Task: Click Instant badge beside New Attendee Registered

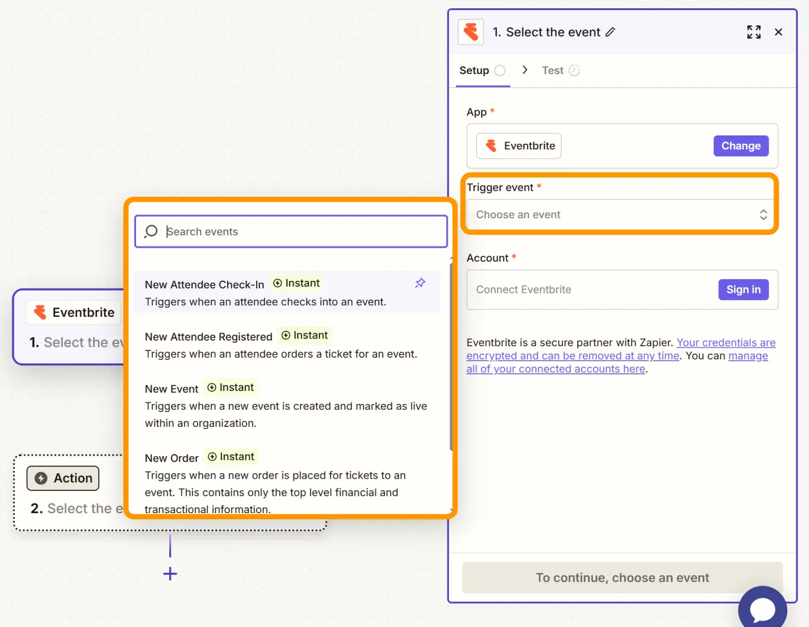Action: point(305,335)
